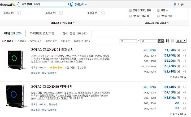Open the 더보기 3개 dropdown
191x117 pixels.
12,13
